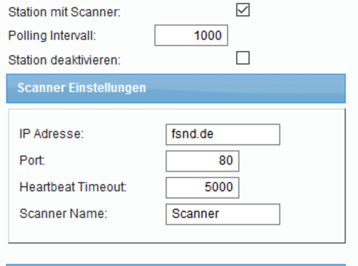358x266 pixels.
Task: Click the "Scanner Einstellungen" title text
Action: [x=82, y=88]
